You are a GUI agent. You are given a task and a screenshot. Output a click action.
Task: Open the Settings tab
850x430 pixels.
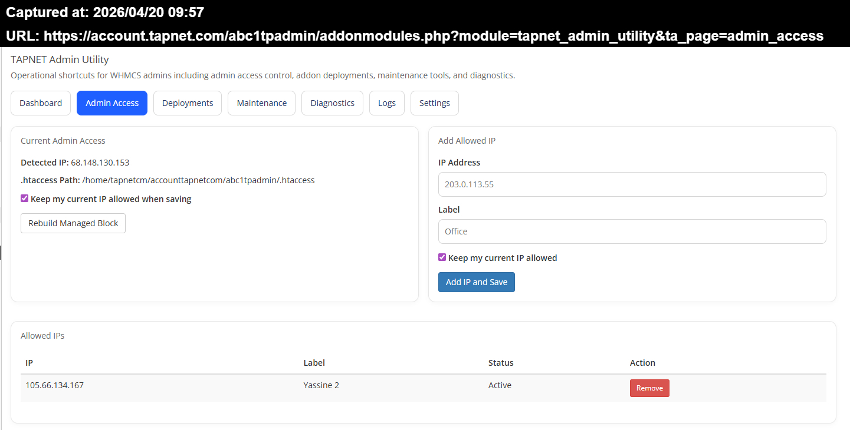pyautogui.click(x=434, y=103)
